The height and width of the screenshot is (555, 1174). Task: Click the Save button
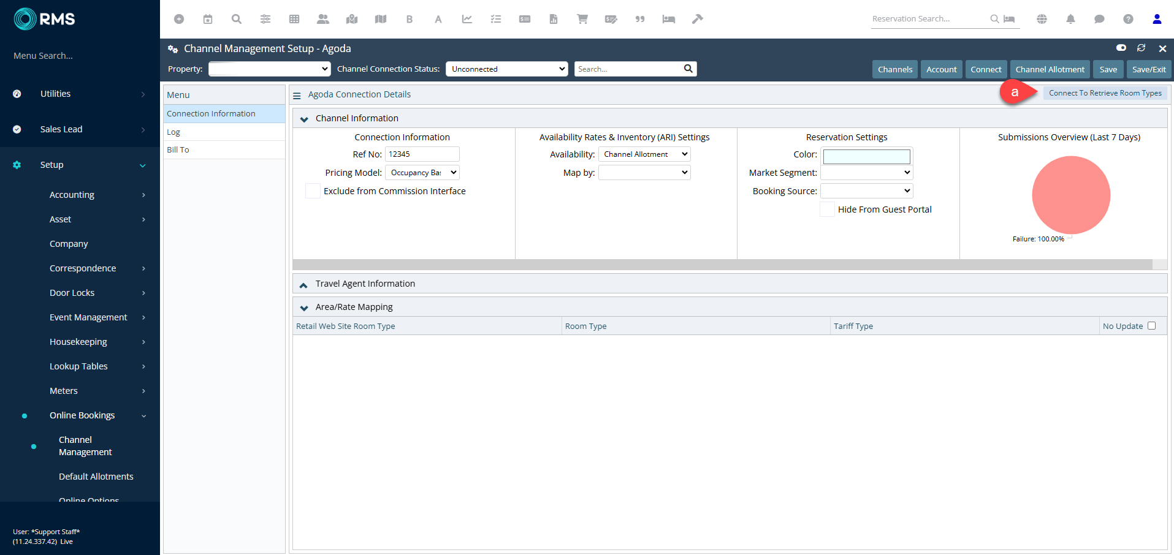[1108, 69]
